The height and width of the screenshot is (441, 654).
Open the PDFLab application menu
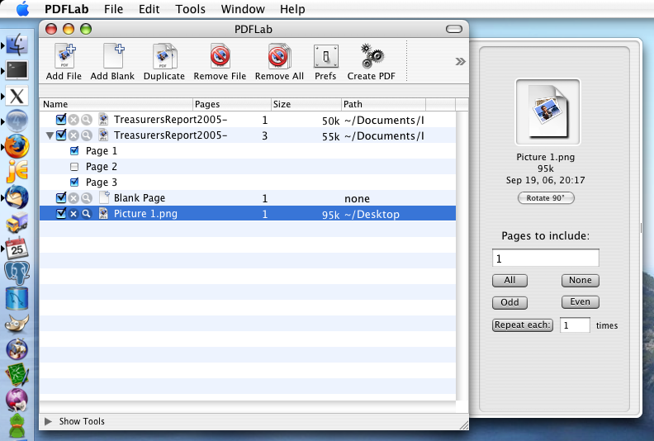66,9
